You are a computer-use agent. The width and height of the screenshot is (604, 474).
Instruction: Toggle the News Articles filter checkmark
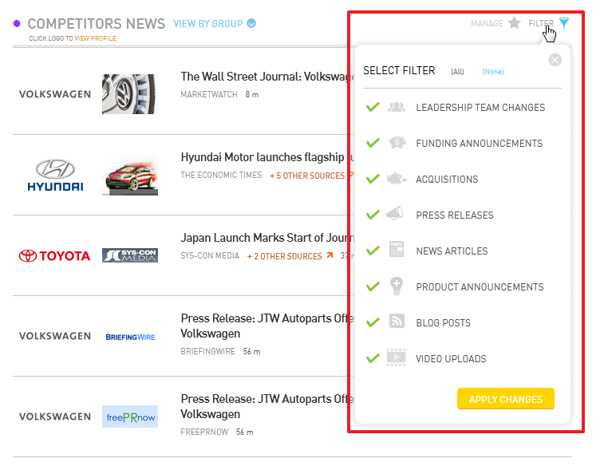tap(373, 251)
